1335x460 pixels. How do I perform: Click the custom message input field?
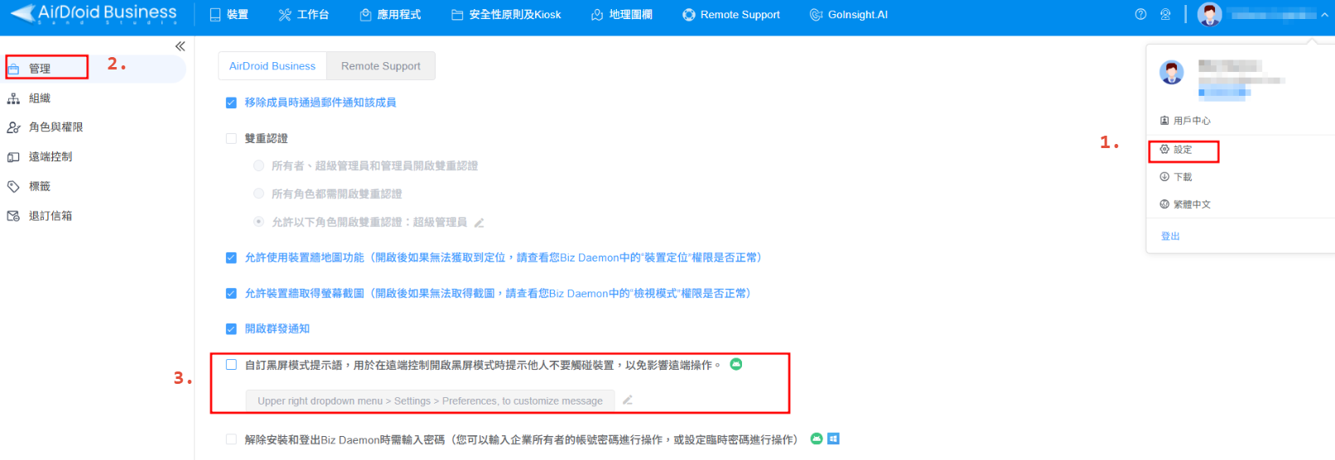(430, 401)
